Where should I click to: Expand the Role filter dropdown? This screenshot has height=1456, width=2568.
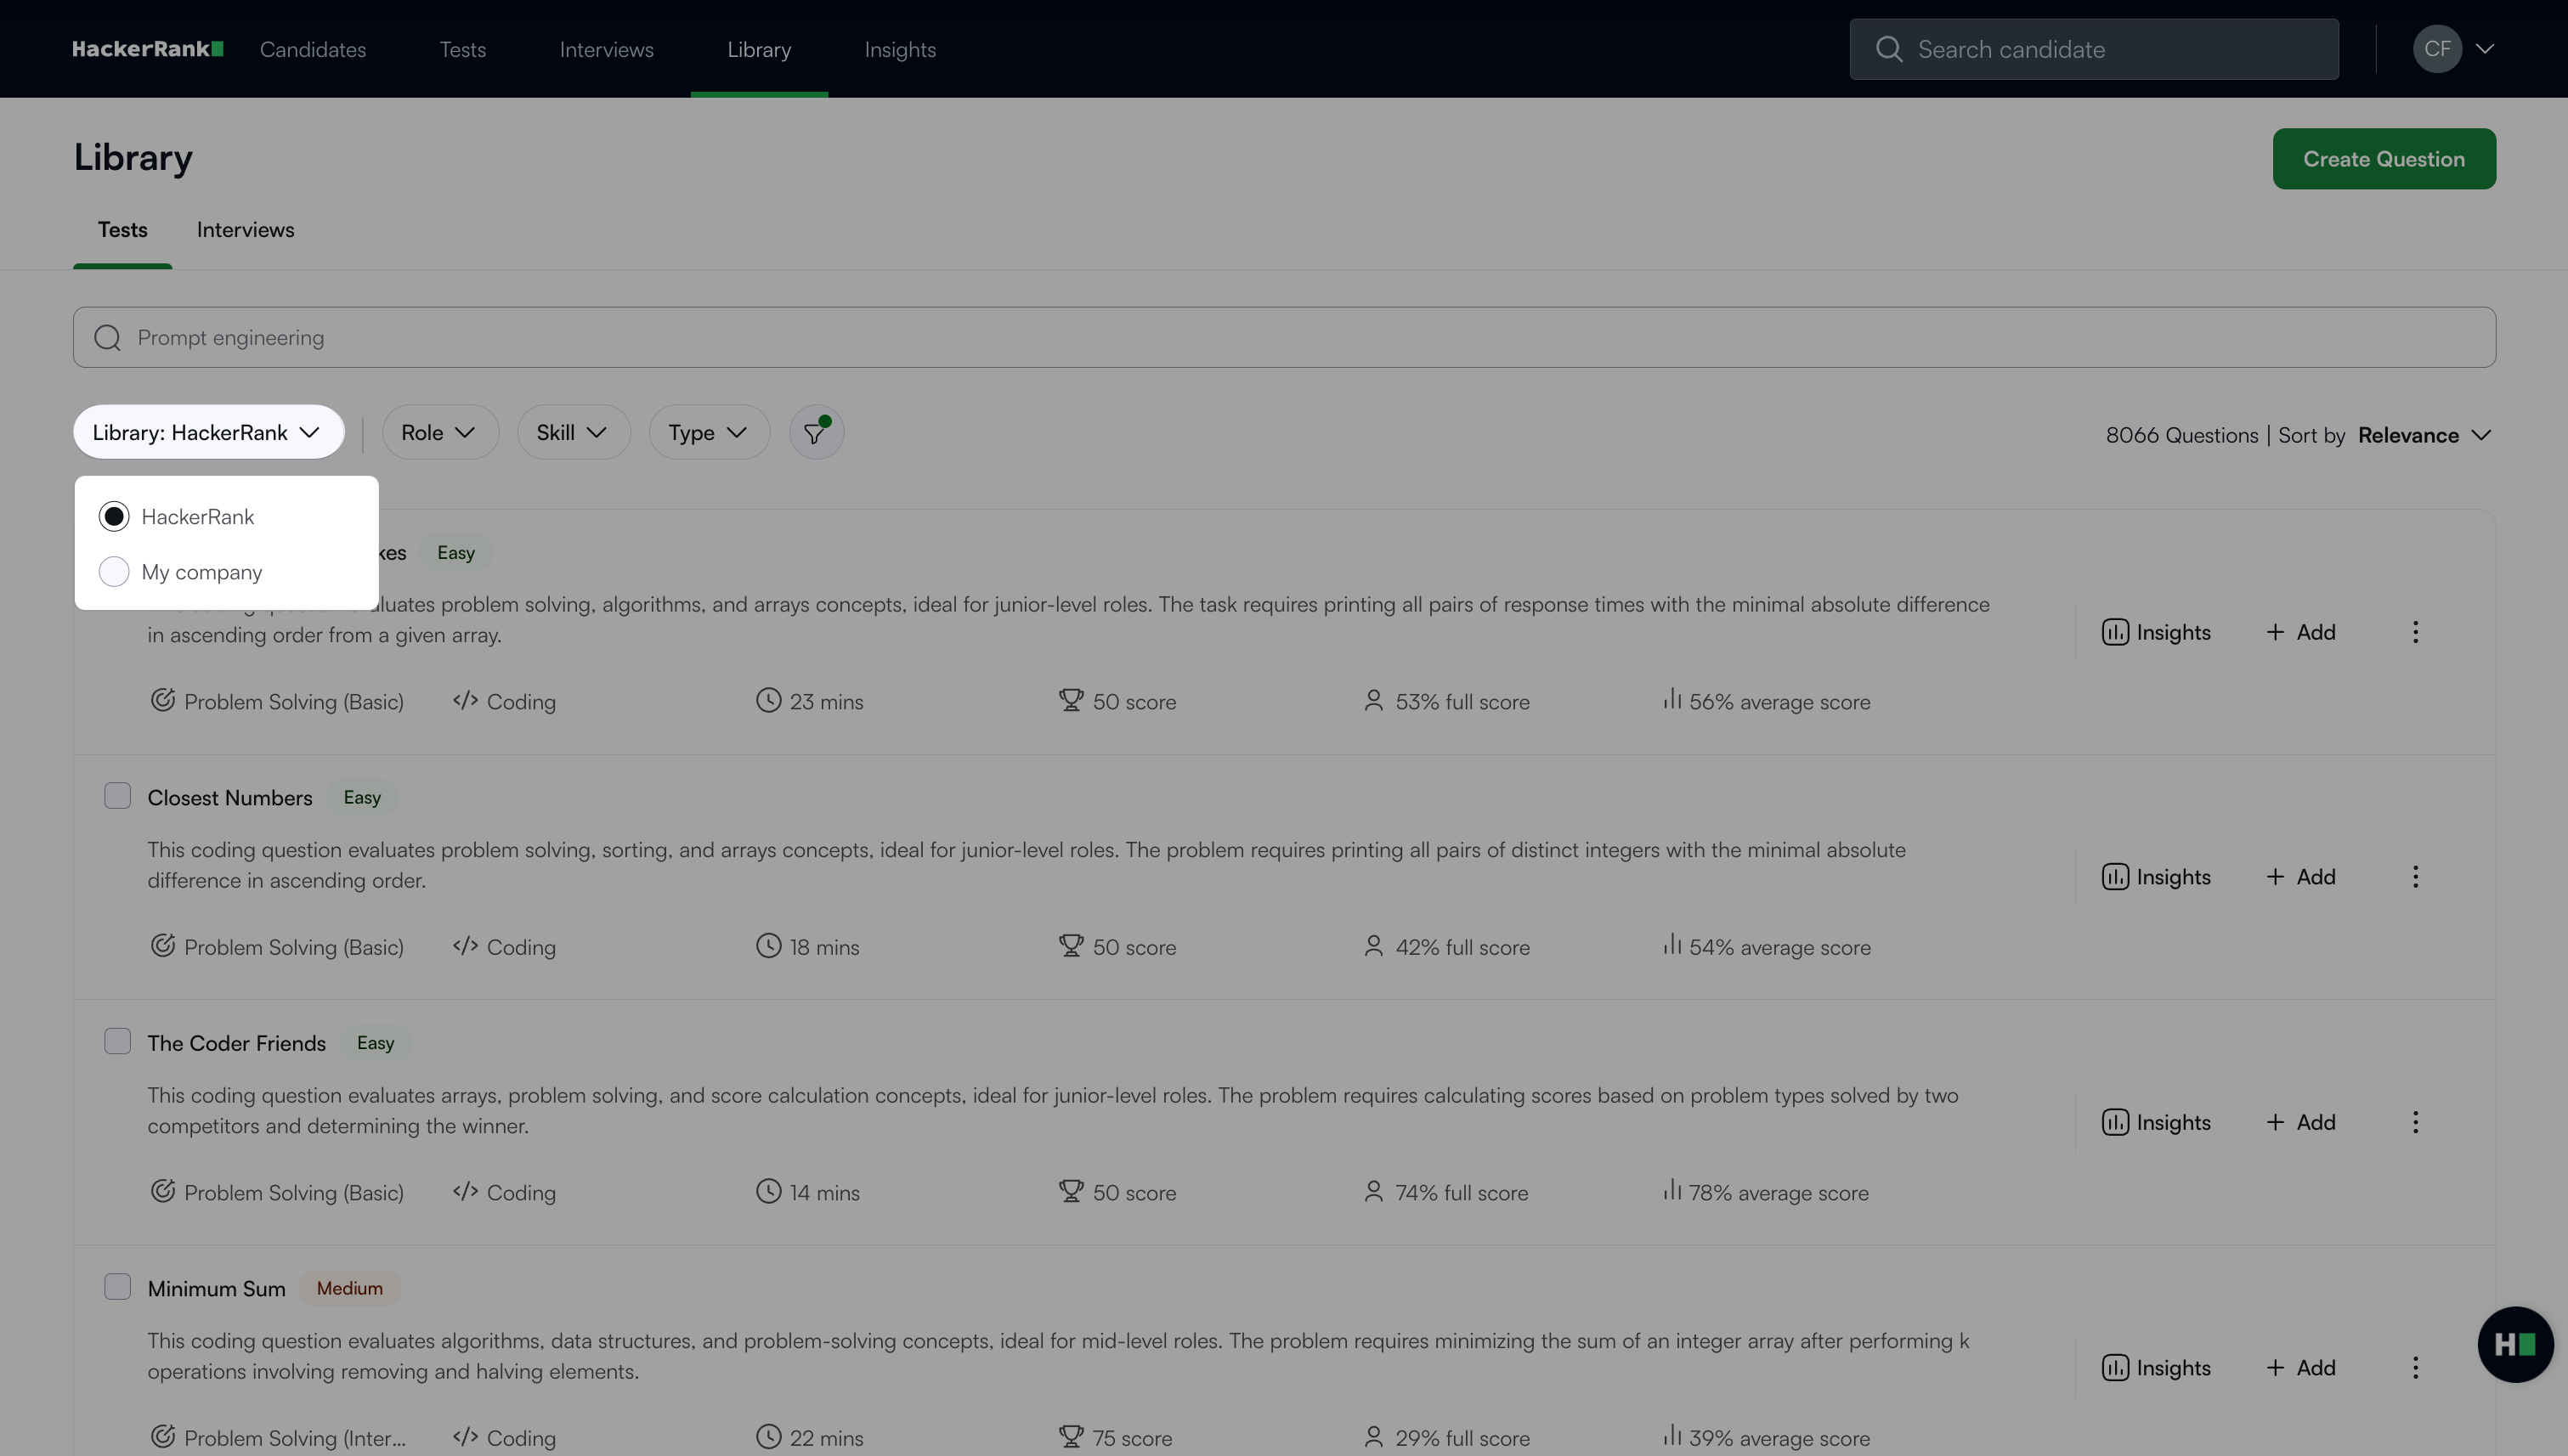(x=439, y=432)
